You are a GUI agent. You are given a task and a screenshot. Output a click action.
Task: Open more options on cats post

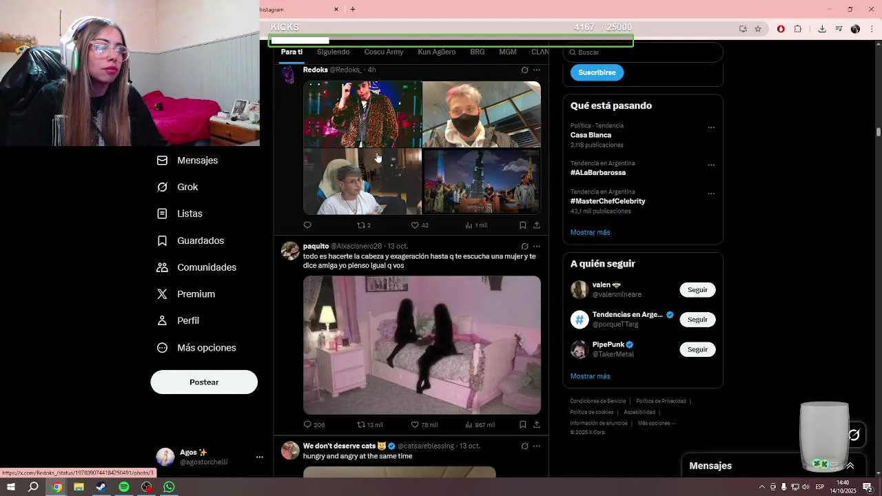click(x=537, y=446)
